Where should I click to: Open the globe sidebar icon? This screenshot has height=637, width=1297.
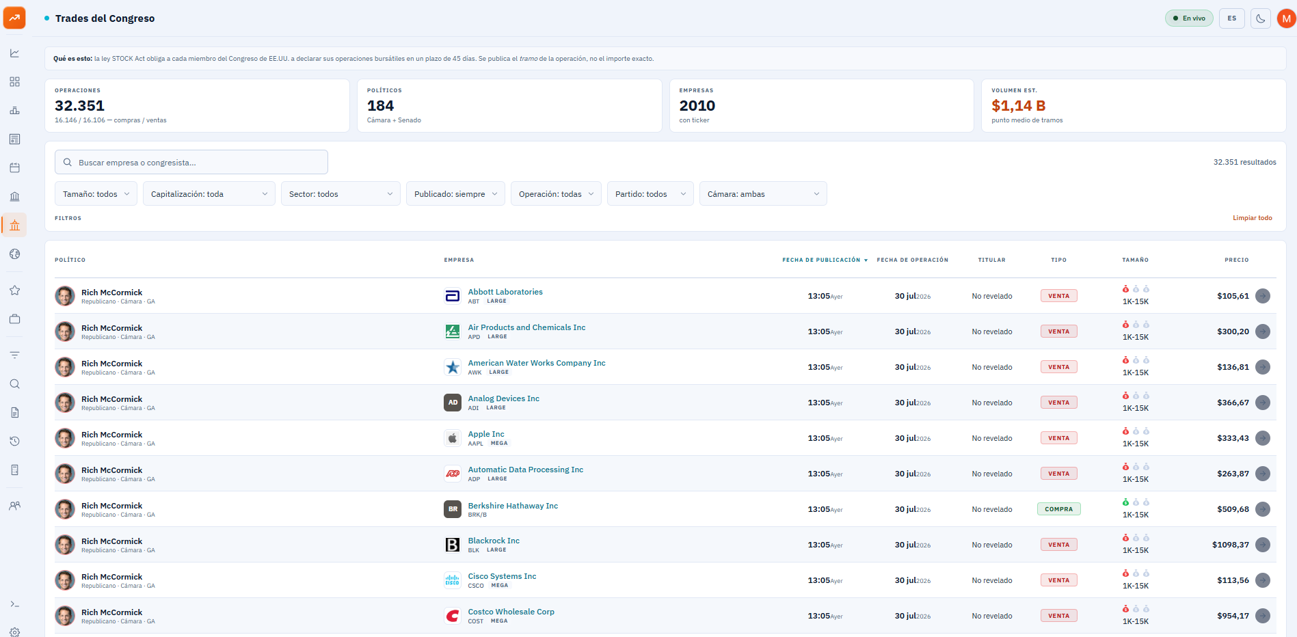click(14, 254)
